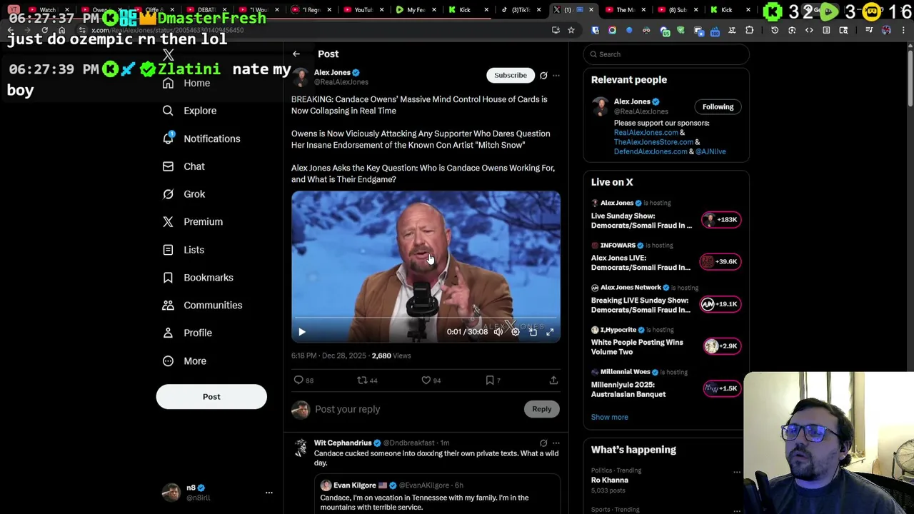Open Grok in the sidebar
The width and height of the screenshot is (914, 514).
tap(183, 194)
